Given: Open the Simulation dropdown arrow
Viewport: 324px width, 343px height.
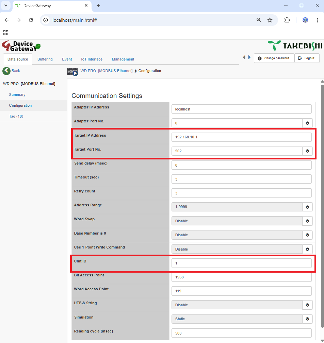Looking at the screenshot, I should pyautogui.click(x=307, y=319).
